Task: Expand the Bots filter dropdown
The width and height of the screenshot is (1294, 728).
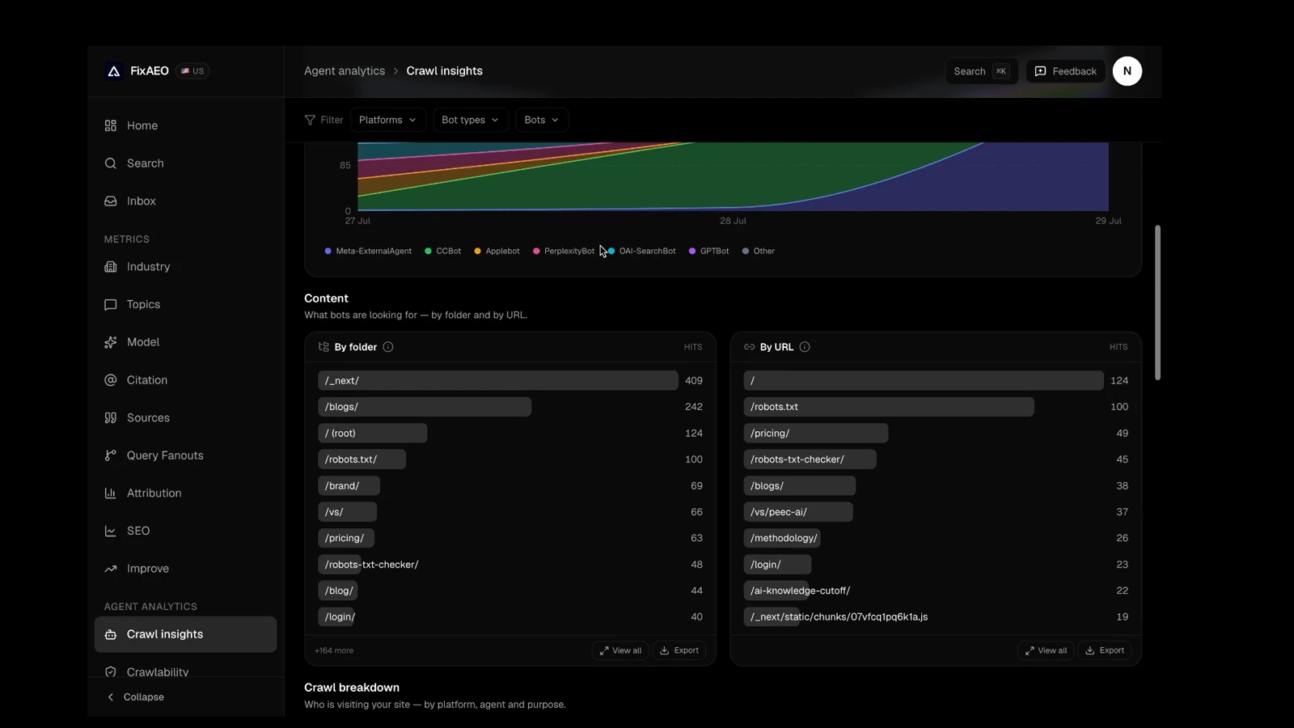Action: point(541,120)
